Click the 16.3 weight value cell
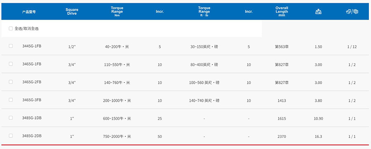371x149 pixels. tap(319, 137)
